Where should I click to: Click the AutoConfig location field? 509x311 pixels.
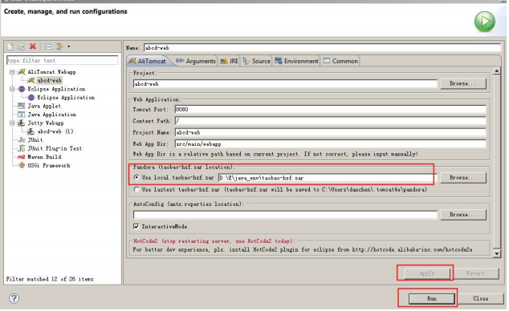point(285,215)
